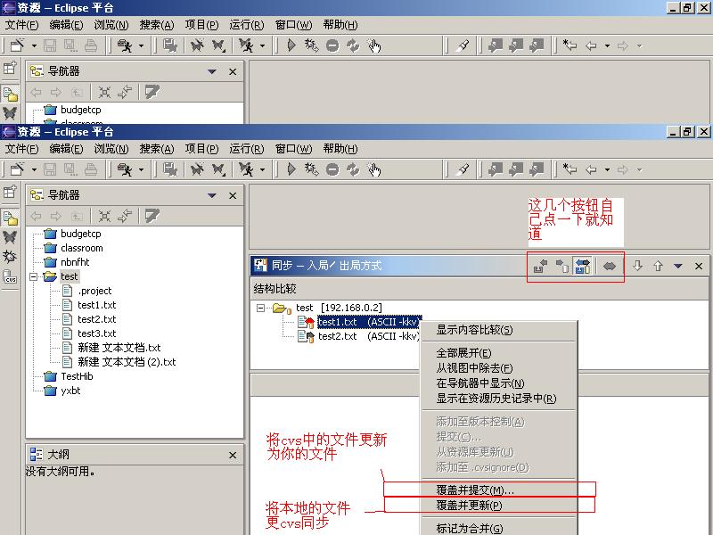Toggle the incoming/outgoing mode button in 同步 view
The image size is (713, 535).
tap(583, 266)
